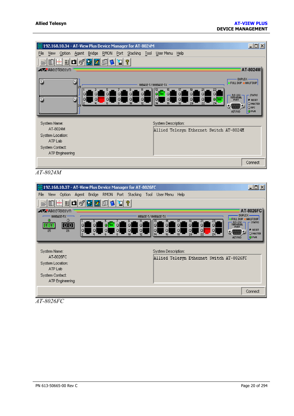Click the yellow question mark icon in AT-8026FC toolbar

pyautogui.click(x=128, y=203)
